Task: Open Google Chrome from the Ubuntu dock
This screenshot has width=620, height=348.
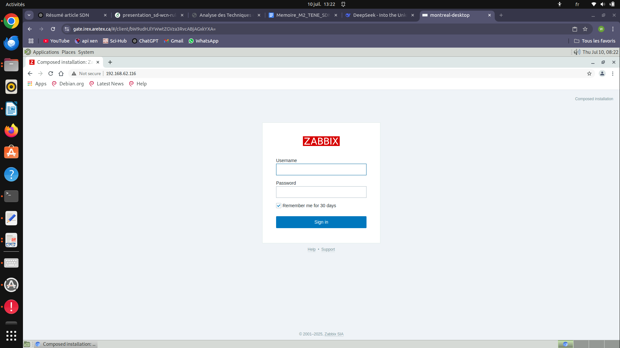Action: pos(11,21)
